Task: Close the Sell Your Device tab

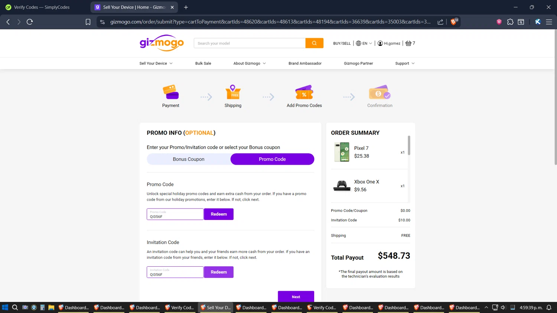Action: 172,7
